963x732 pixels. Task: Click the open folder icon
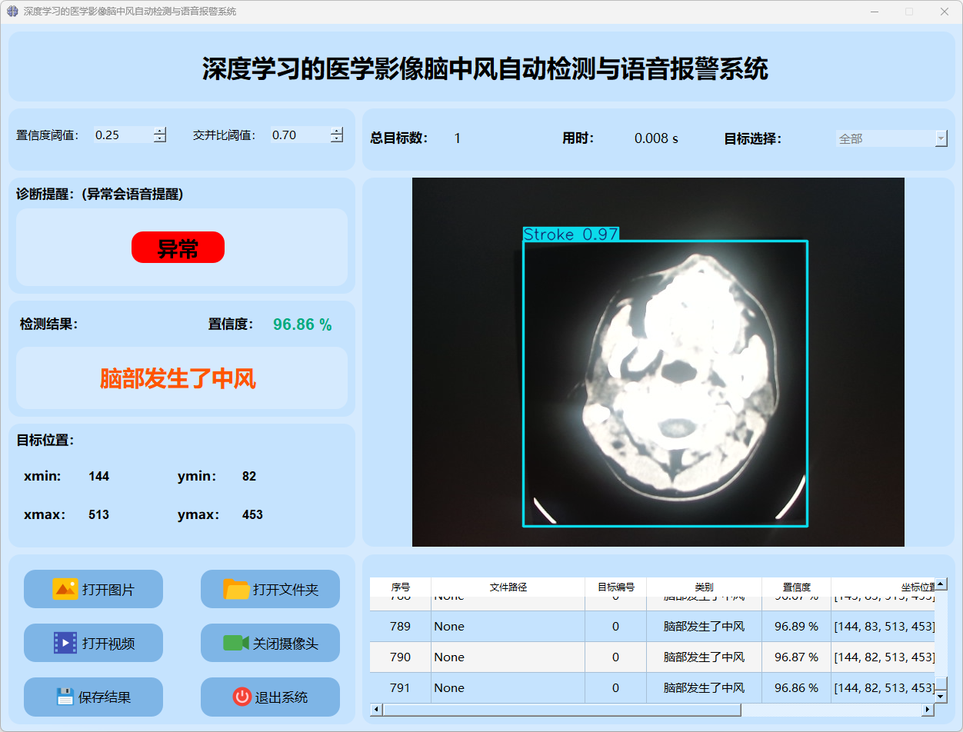236,589
